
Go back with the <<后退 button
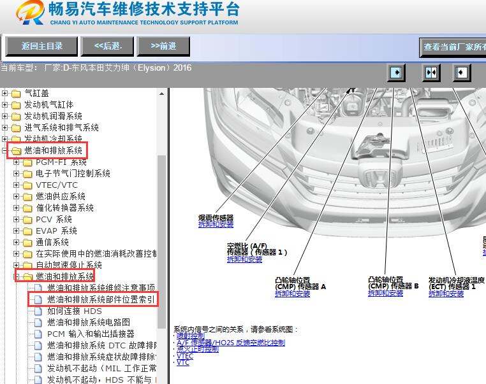tap(107, 46)
